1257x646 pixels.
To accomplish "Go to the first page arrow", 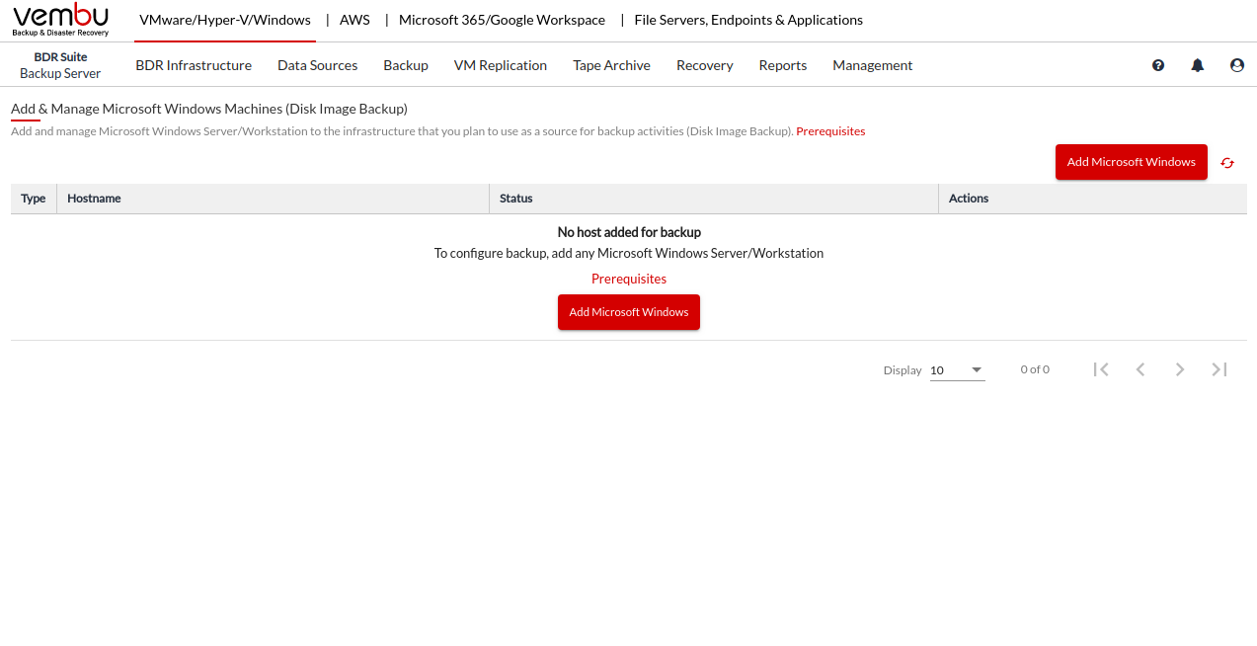I will coord(1101,369).
